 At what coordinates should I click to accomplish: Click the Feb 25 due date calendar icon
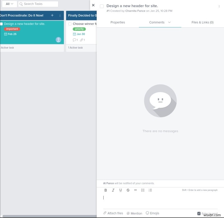[6, 34]
